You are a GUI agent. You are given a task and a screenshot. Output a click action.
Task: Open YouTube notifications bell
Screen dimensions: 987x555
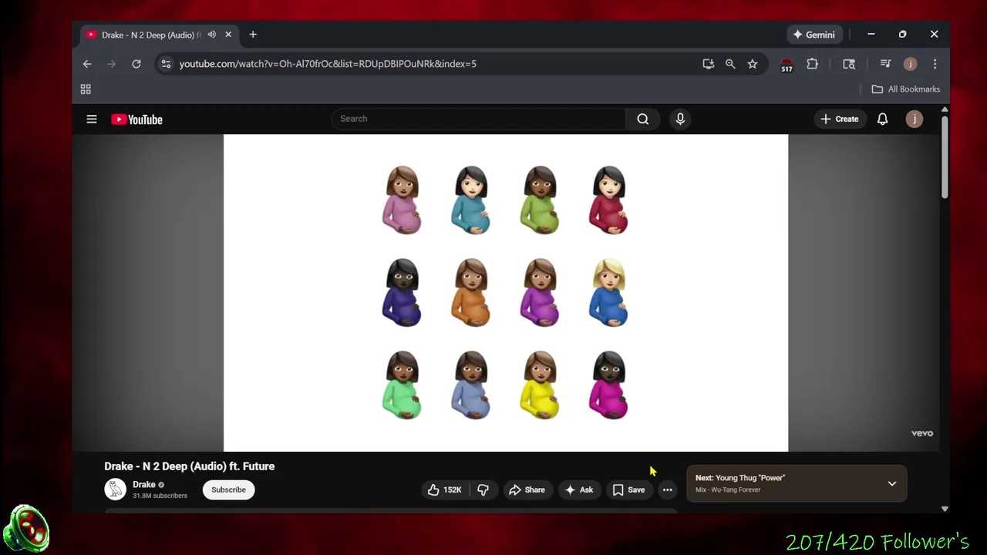(883, 119)
